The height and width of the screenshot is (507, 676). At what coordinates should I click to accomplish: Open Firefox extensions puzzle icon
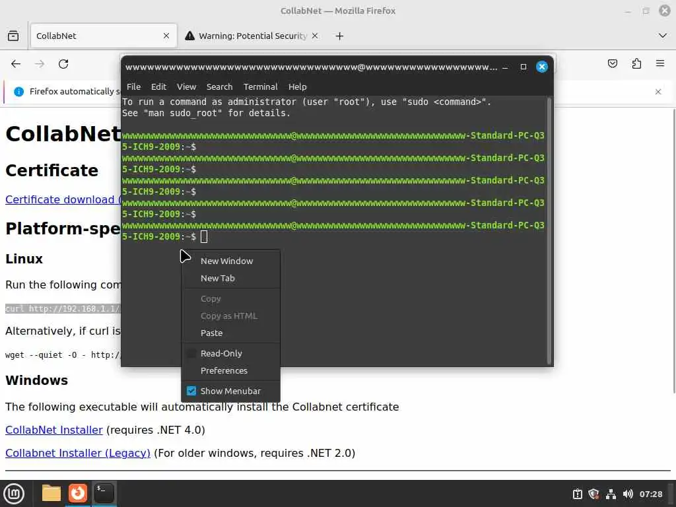[x=636, y=64]
